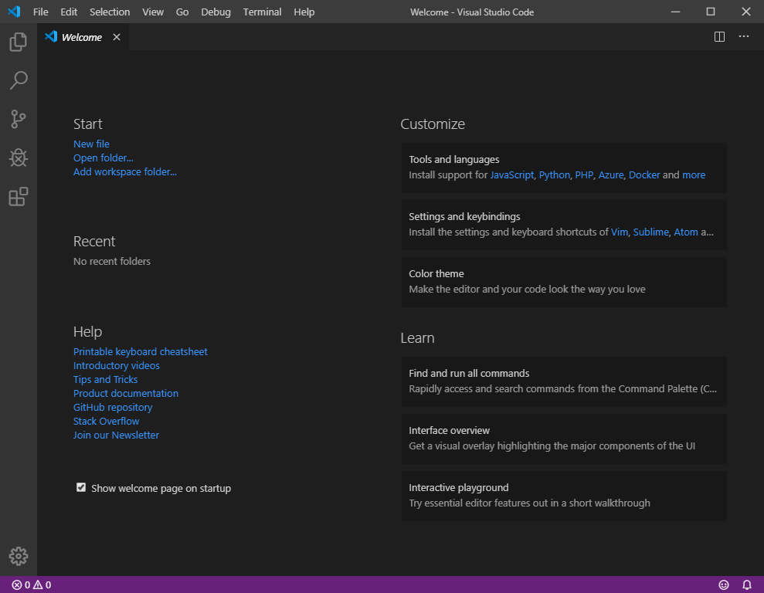Click the Settings and keybindings heading
The image size is (764, 593).
click(x=463, y=217)
